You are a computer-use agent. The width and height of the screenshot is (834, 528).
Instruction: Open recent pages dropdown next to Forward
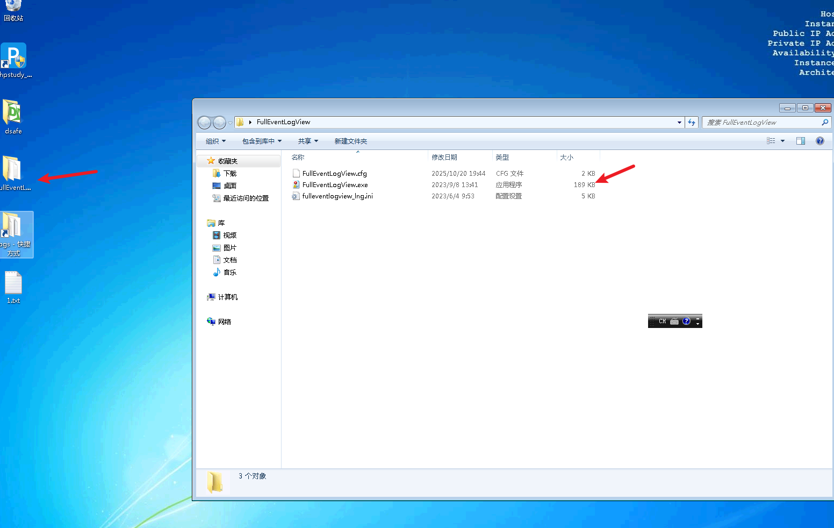click(231, 123)
